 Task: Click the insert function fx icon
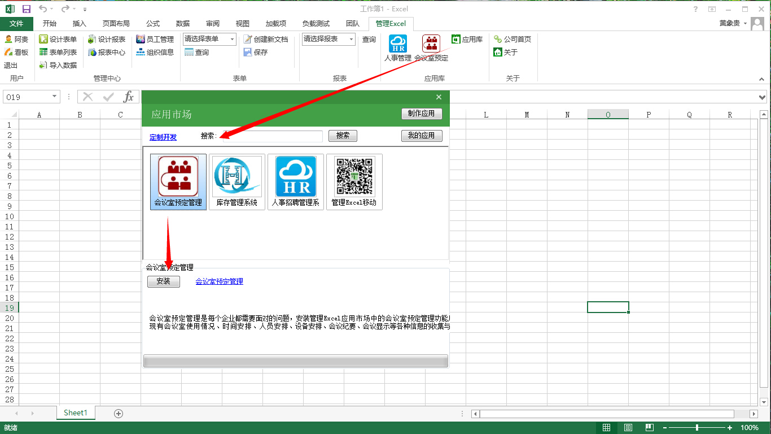coord(129,97)
